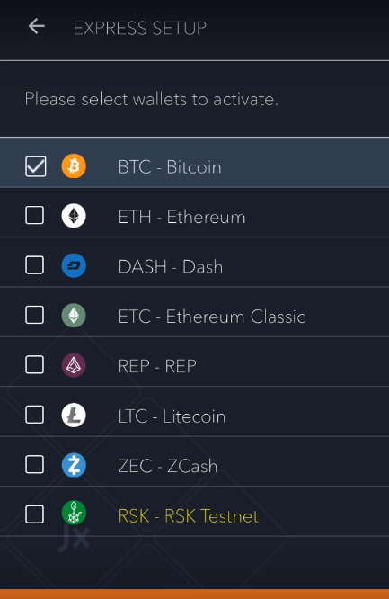Click the orange Bitcoin coin icon

[x=74, y=166]
